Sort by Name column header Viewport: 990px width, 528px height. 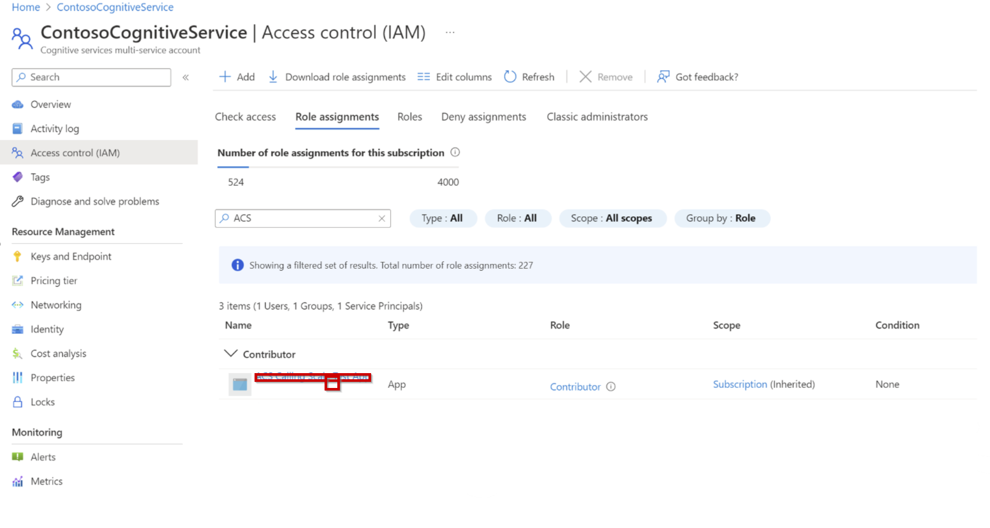coord(238,325)
